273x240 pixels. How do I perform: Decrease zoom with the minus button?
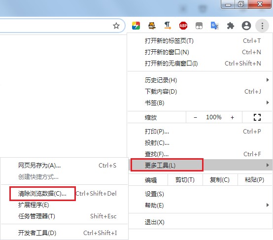(x=195, y=118)
